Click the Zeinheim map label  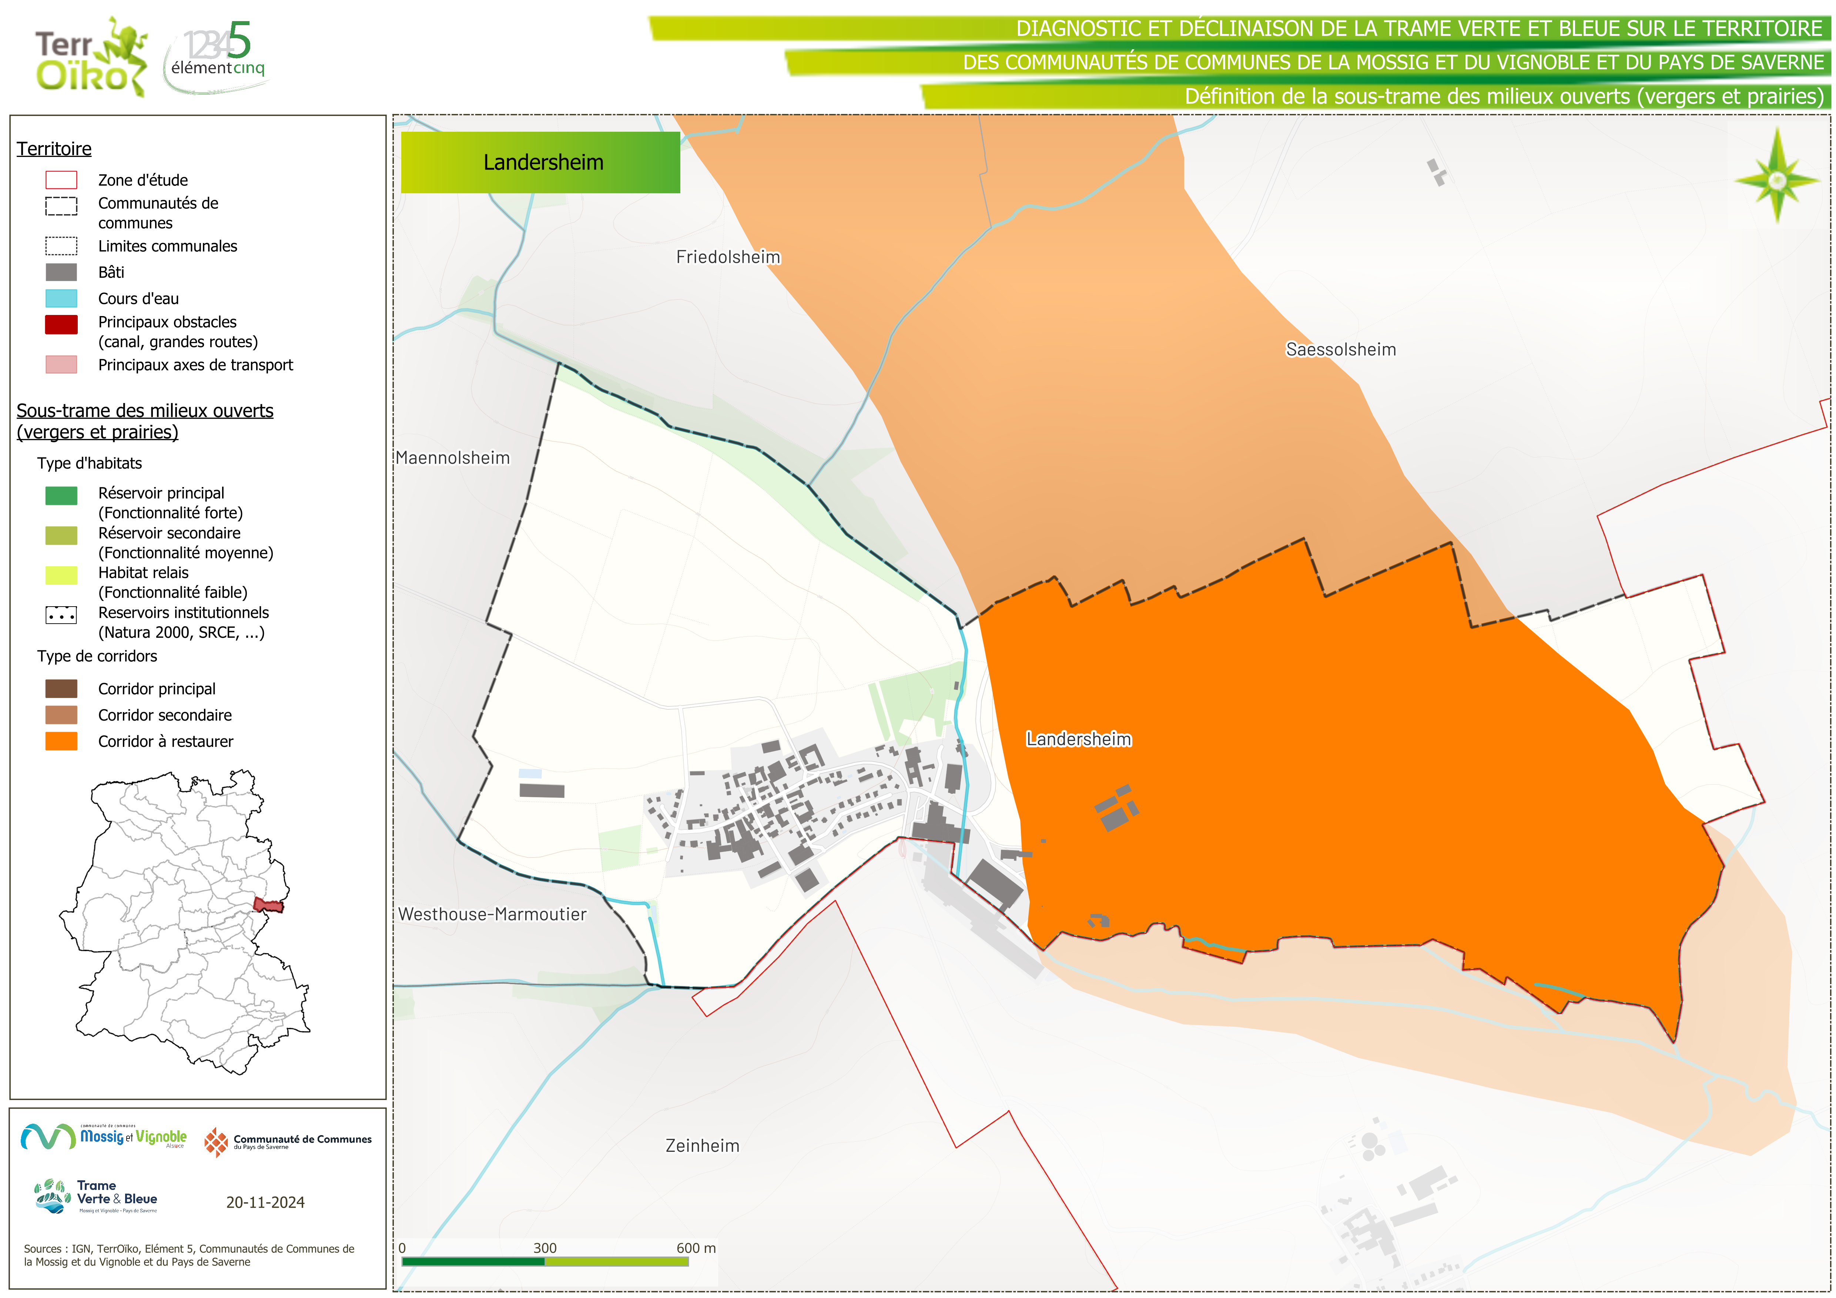702,1145
